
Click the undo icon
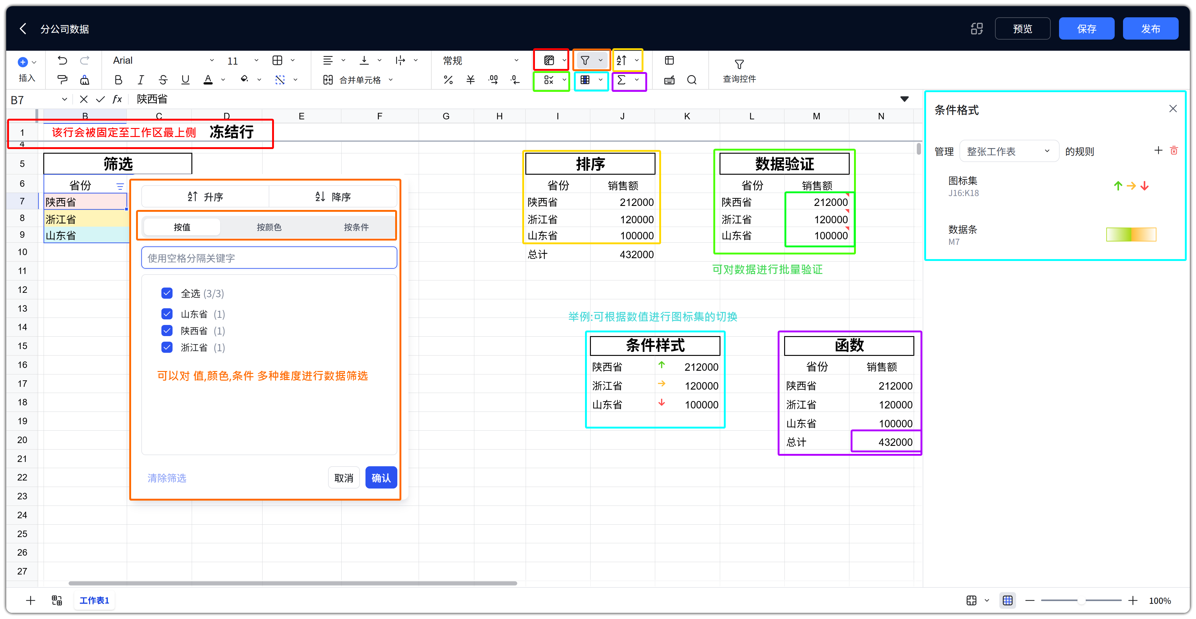62,60
